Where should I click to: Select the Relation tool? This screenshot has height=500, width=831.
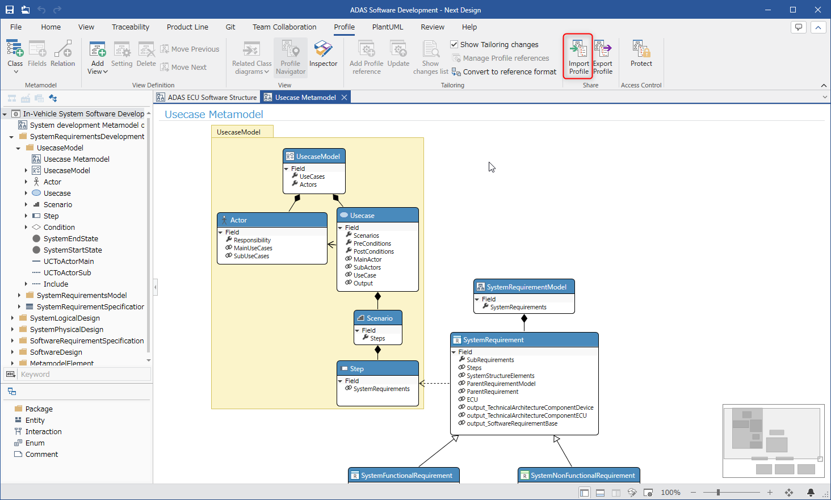(x=62, y=54)
